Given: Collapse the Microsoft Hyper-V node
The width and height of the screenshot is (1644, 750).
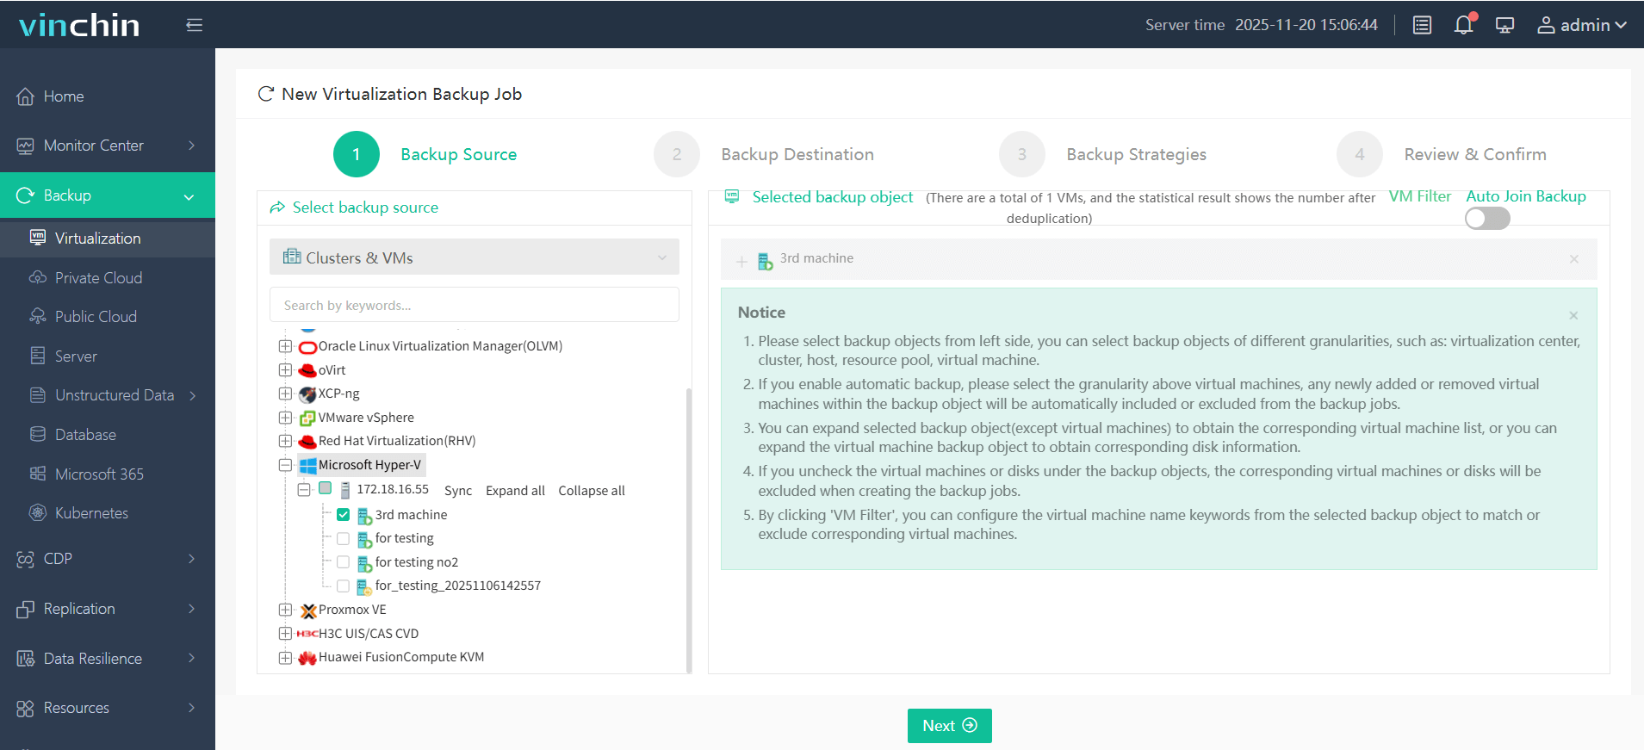Looking at the screenshot, I should click(285, 465).
